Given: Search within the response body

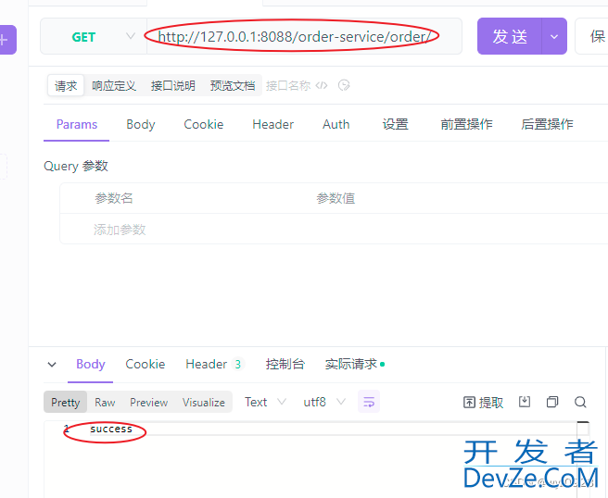Looking at the screenshot, I should (580, 402).
